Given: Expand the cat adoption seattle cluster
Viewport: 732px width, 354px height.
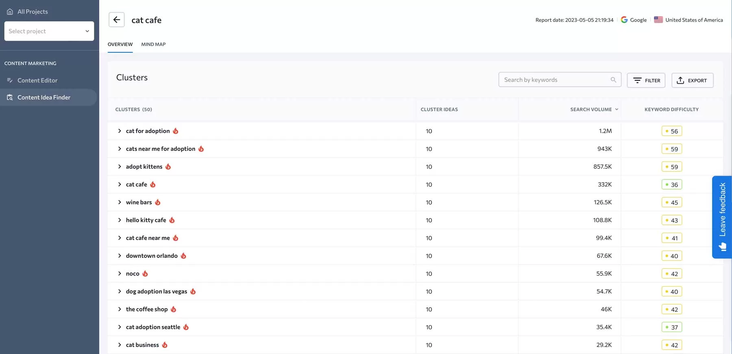Looking at the screenshot, I should pos(120,327).
